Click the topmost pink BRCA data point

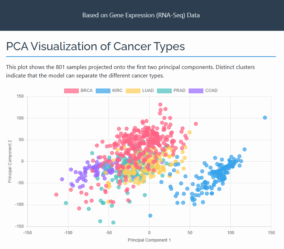pos(160,105)
